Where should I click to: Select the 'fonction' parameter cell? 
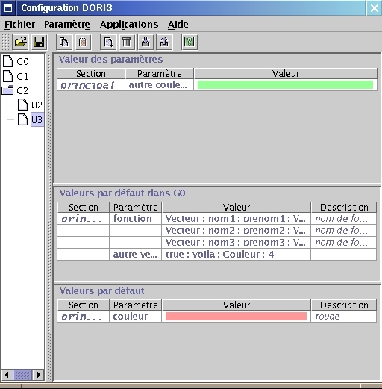coord(136,219)
